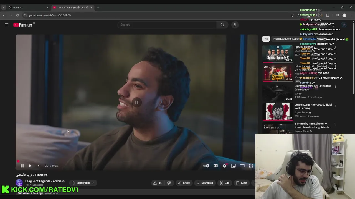Open more options for Cigarettes After Sex video
Screen dimensions: 355x199
[x=335, y=86]
